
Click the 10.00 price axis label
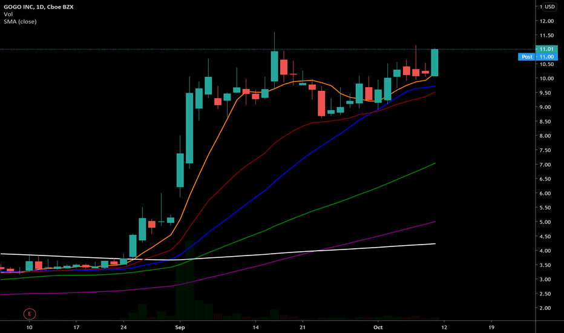pos(546,79)
